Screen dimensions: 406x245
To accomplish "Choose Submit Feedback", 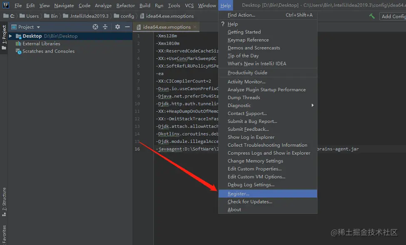I will point(268,129).
